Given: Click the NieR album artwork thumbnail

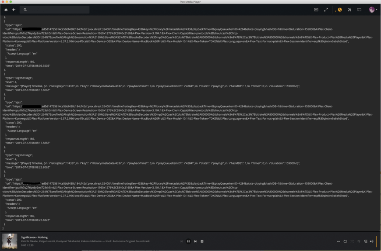Looking at the screenshot, I should (10, 241).
